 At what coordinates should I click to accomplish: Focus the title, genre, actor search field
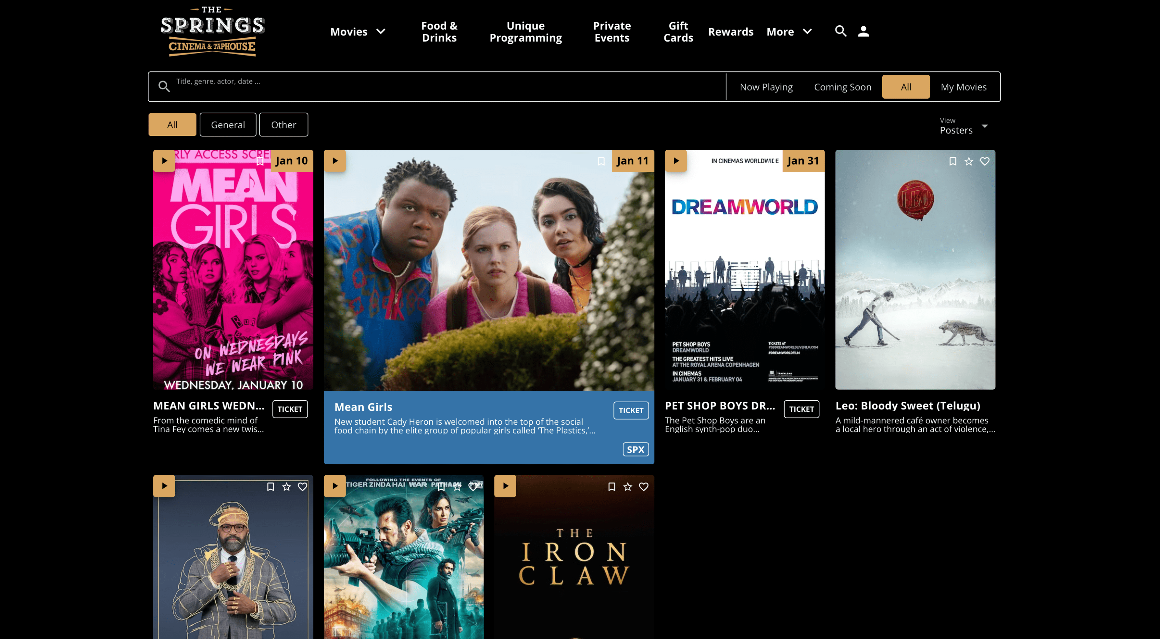coord(446,86)
